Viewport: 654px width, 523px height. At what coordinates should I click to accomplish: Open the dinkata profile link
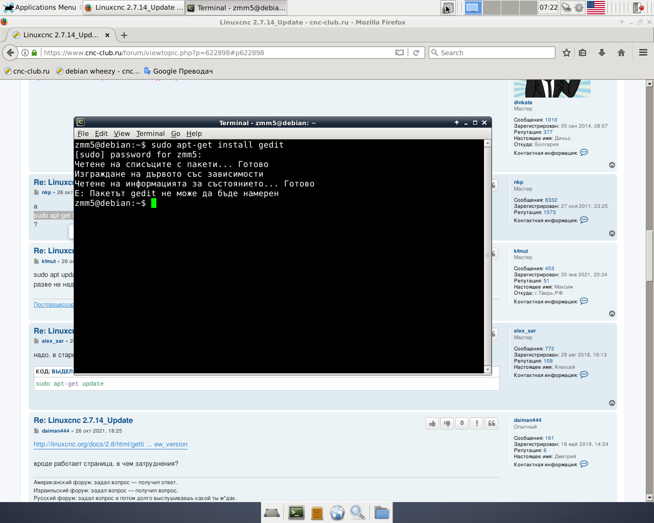(523, 103)
